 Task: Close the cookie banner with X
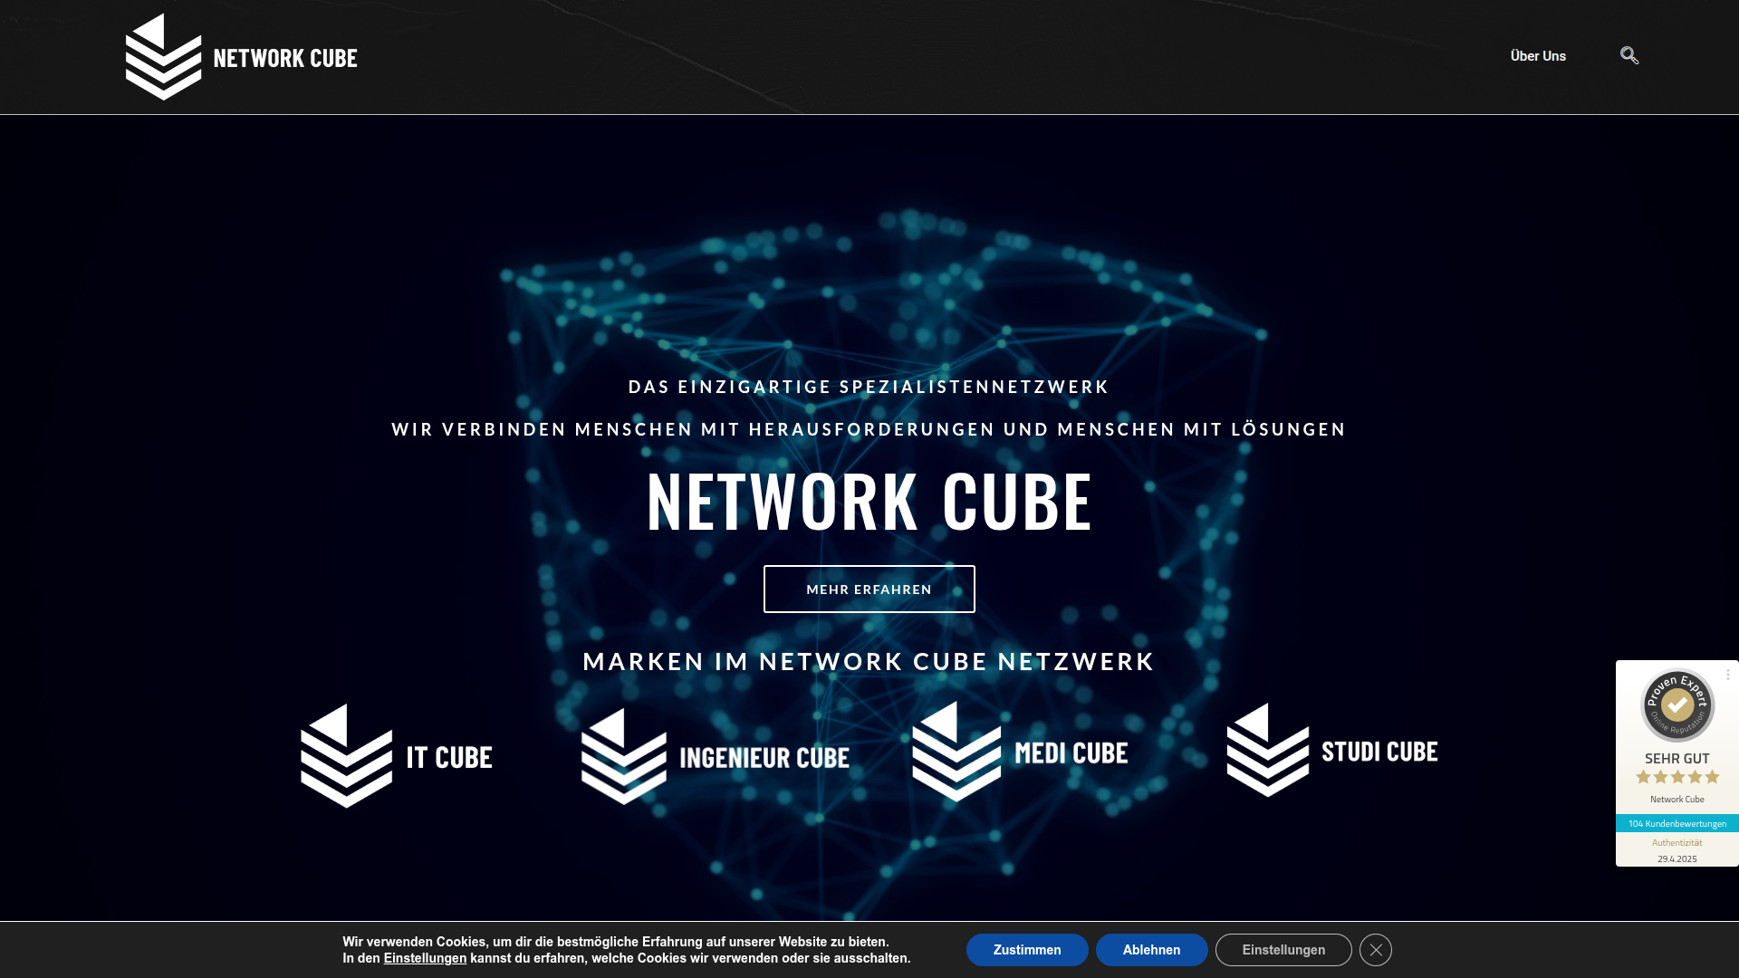pos(1376,950)
